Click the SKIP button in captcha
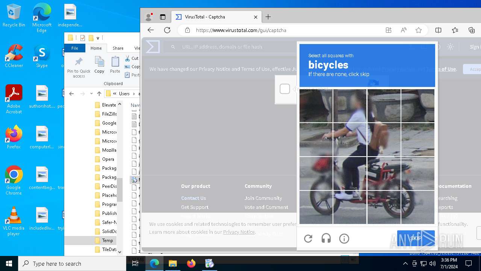 [416, 238]
